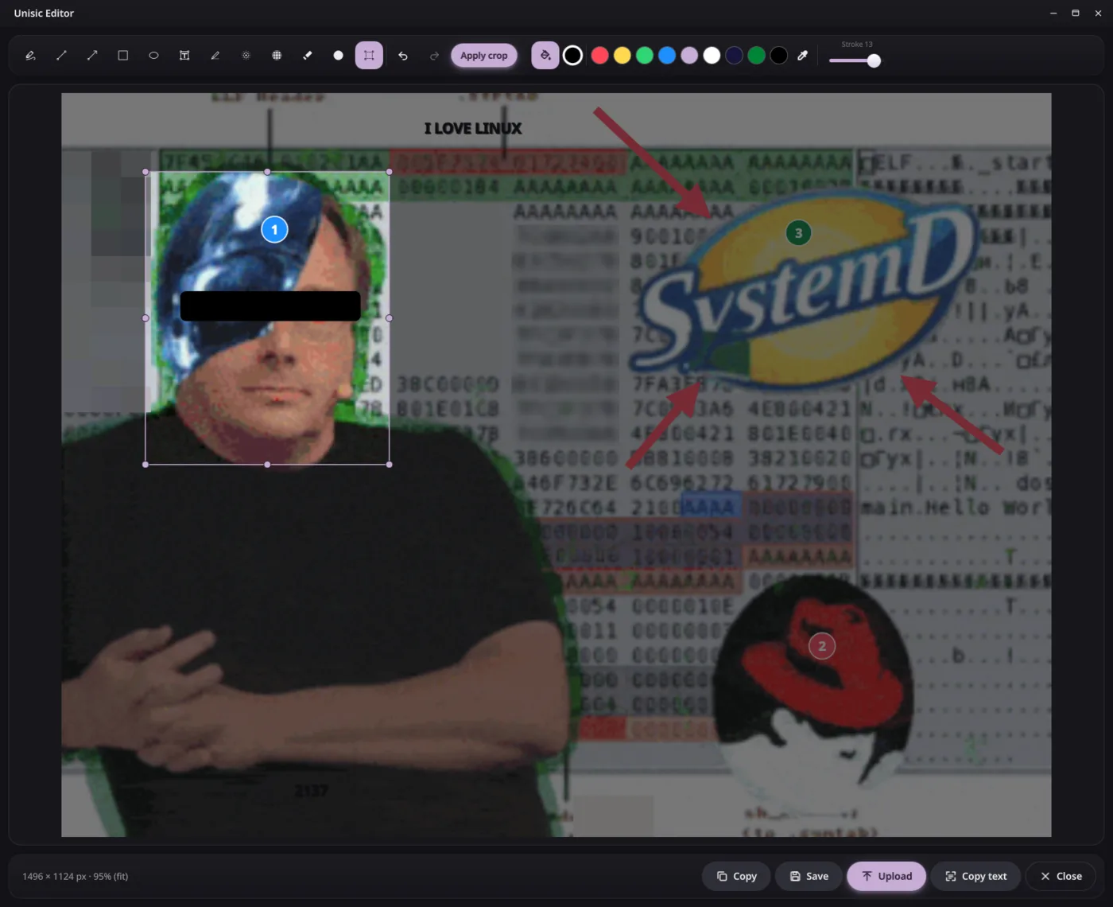1113x907 pixels.
Task: Maximize the Unisic Editor window
Action: (1075, 14)
